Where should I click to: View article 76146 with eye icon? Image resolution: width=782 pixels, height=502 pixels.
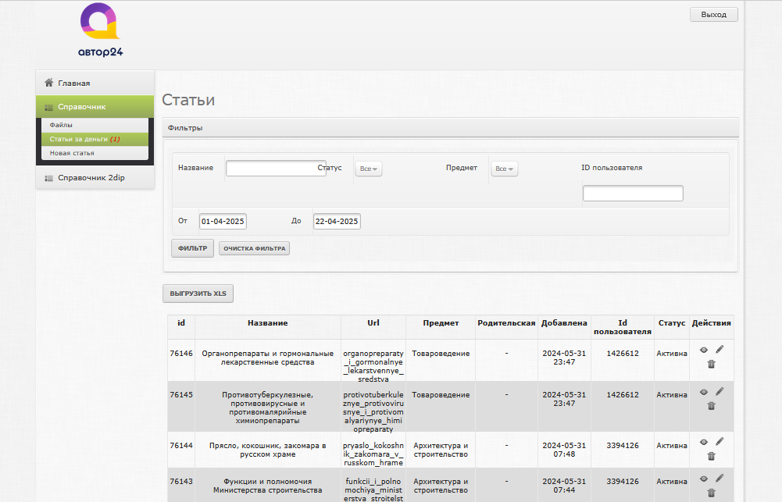pyautogui.click(x=704, y=350)
